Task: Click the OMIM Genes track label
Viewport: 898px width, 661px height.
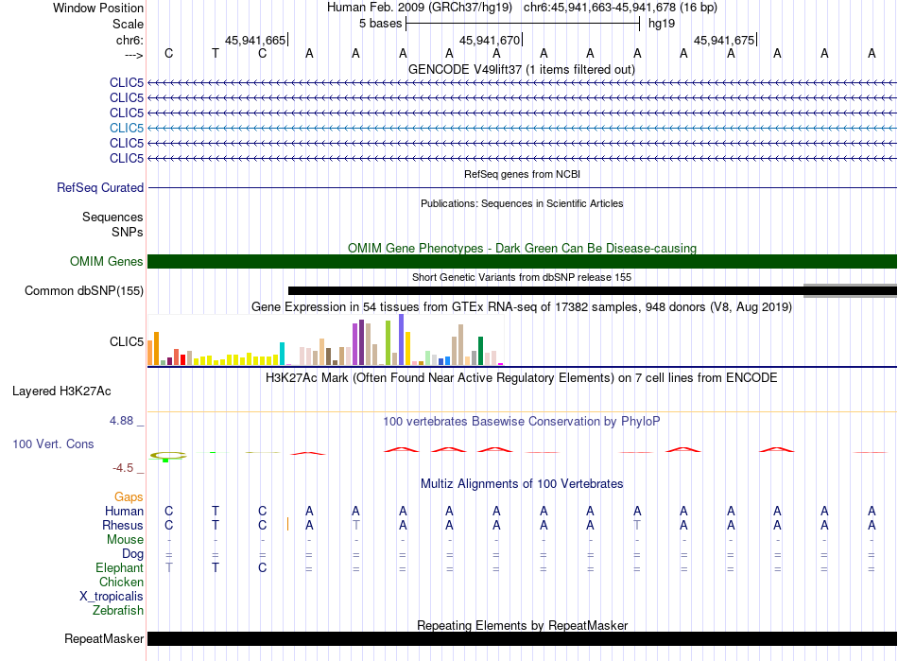Action: pyautogui.click(x=106, y=261)
